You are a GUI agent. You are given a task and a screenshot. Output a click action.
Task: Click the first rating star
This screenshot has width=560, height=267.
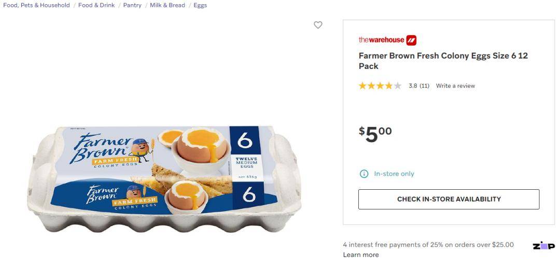pos(362,86)
